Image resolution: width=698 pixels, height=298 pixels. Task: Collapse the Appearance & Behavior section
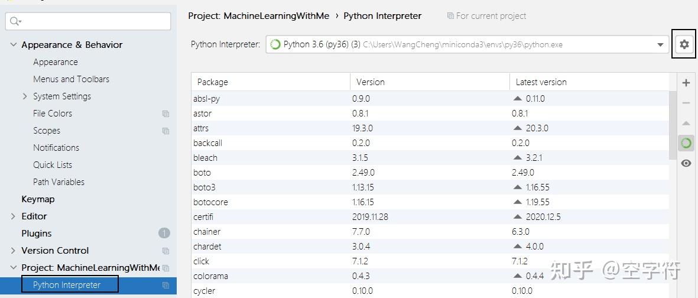(x=14, y=45)
